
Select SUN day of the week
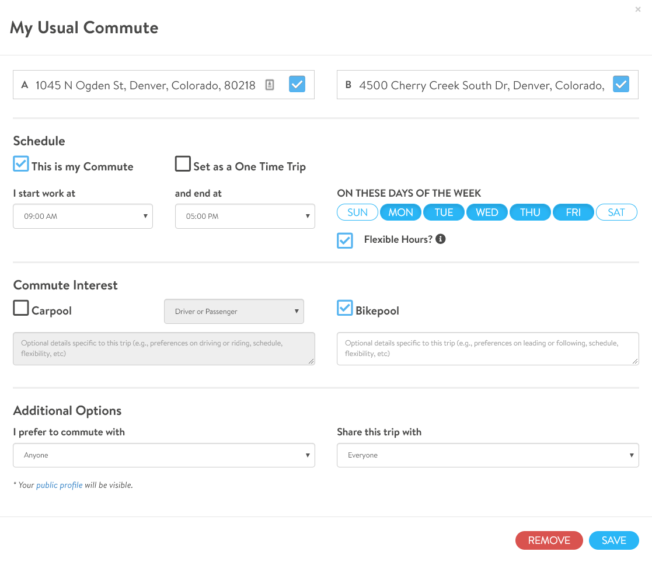[358, 212]
